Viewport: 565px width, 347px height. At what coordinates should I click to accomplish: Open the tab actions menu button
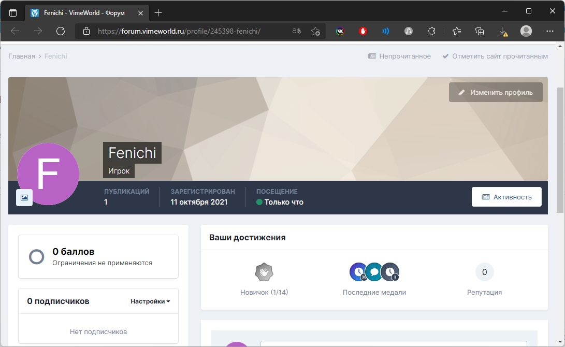[13, 12]
